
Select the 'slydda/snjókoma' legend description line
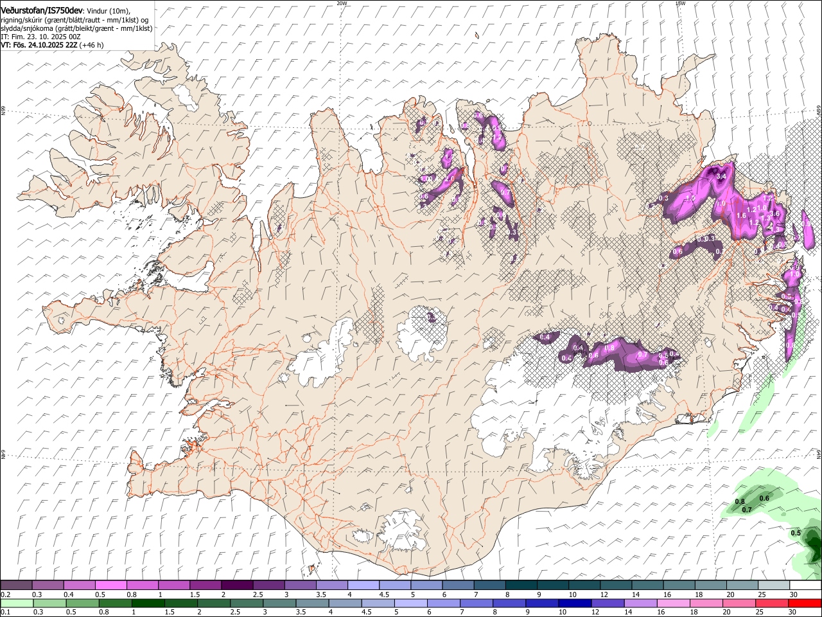(x=76, y=28)
